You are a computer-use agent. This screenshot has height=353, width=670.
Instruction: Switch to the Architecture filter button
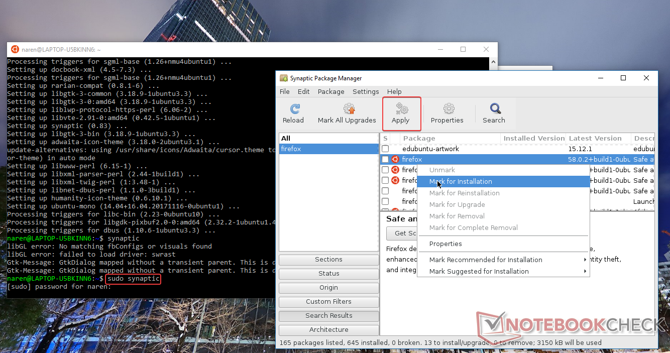pyautogui.click(x=329, y=330)
